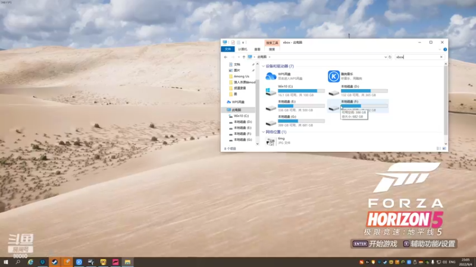Open File Explorer taskbar icon
This screenshot has height=267, width=476.
click(x=127, y=262)
